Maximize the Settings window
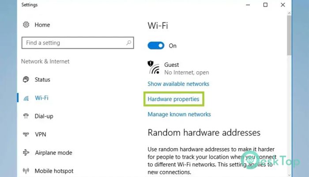 265,5
